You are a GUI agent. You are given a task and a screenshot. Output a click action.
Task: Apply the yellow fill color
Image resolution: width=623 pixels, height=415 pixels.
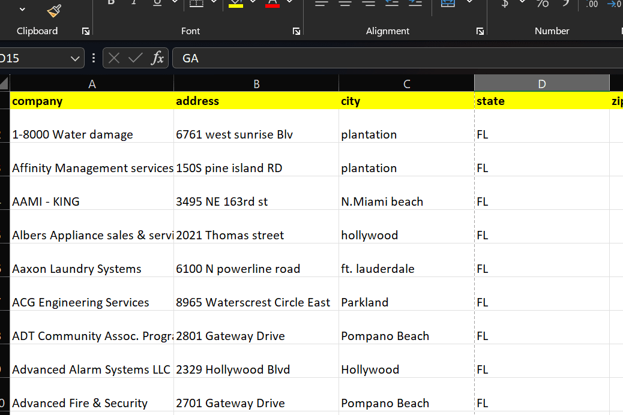pos(236,3)
